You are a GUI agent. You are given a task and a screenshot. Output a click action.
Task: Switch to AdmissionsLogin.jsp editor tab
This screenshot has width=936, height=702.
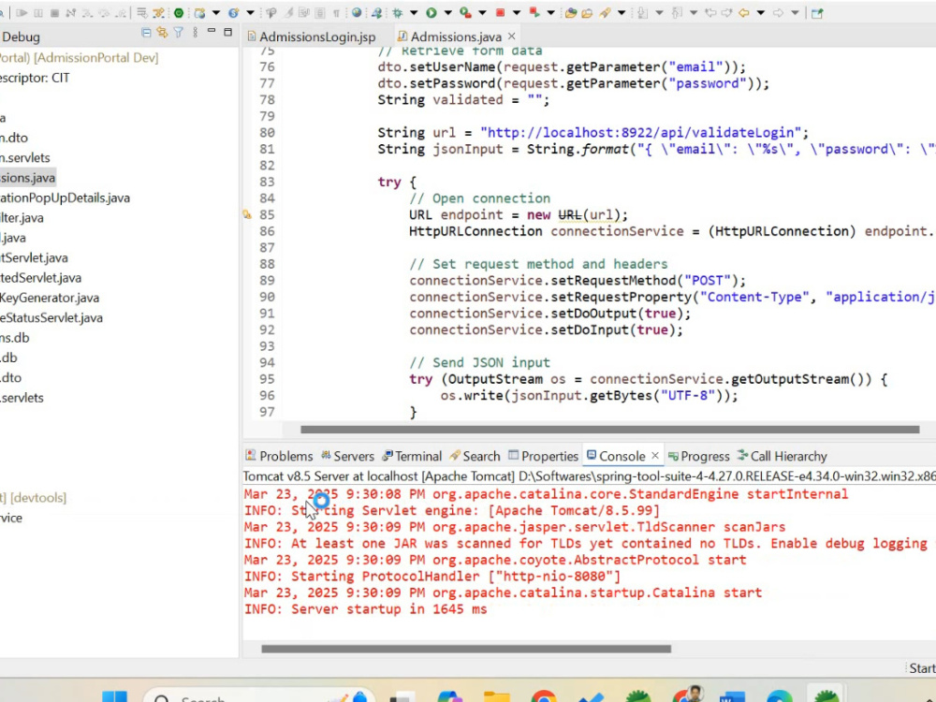(311, 37)
